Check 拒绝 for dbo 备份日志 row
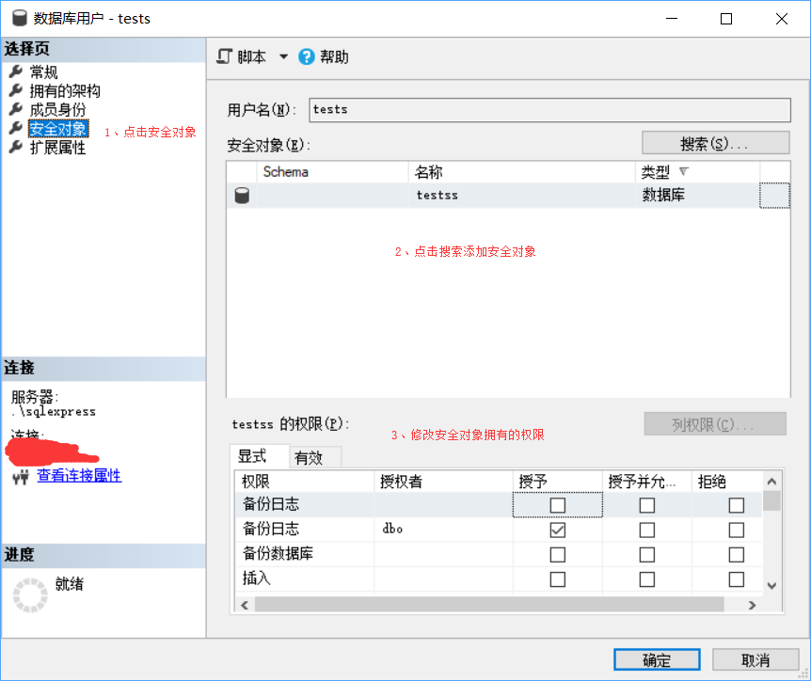Screen dimensions: 811x681 [737, 530]
